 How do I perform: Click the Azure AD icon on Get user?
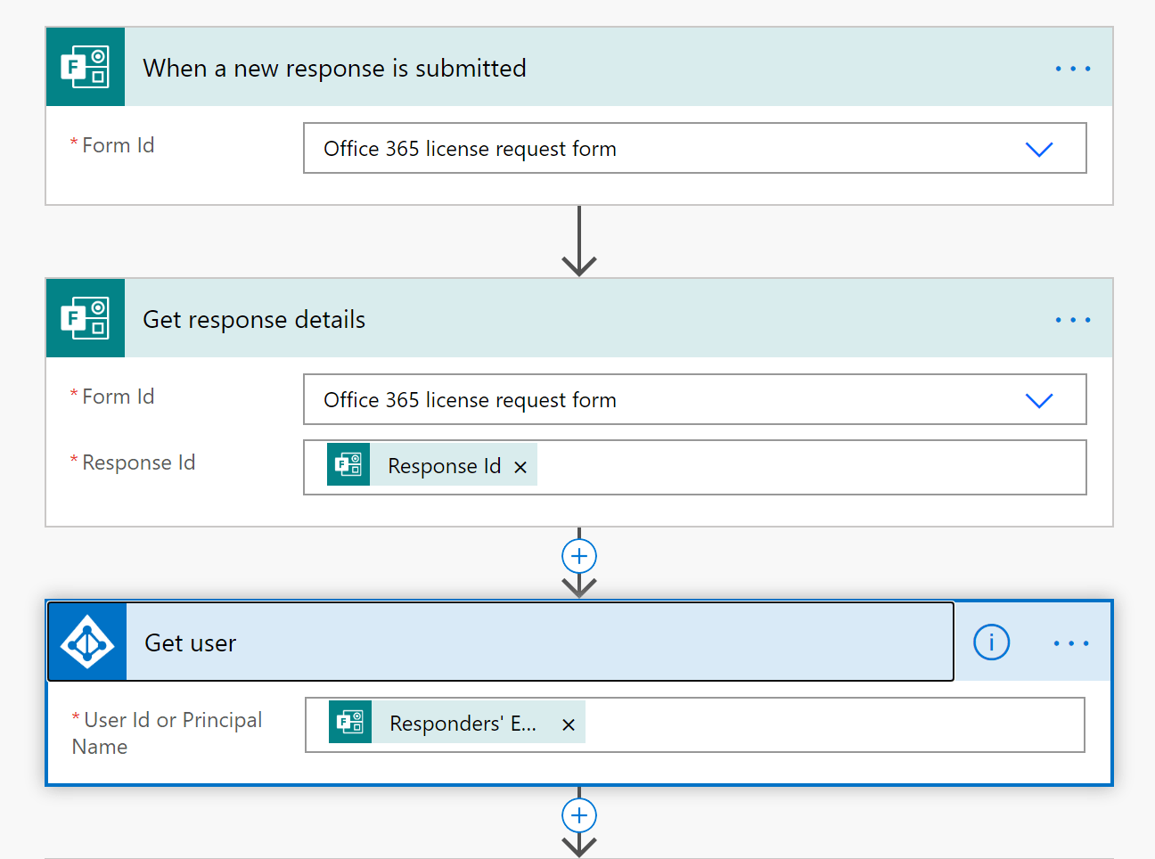87,642
